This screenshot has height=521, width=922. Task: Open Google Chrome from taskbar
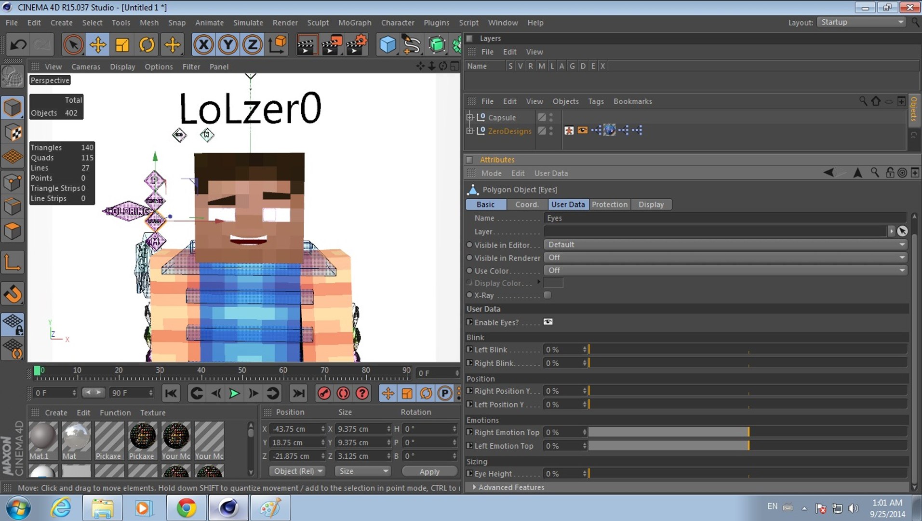(187, 508)
